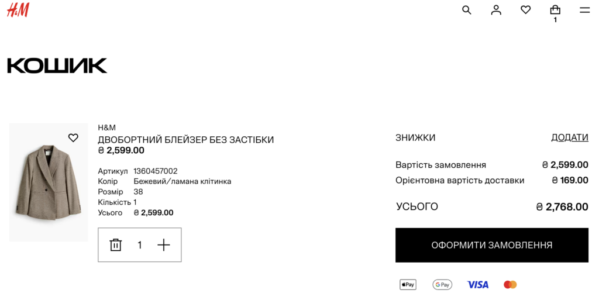The image size is (599, 300).
Task: Click the quantity number in stepper
Action: [140, 245]
